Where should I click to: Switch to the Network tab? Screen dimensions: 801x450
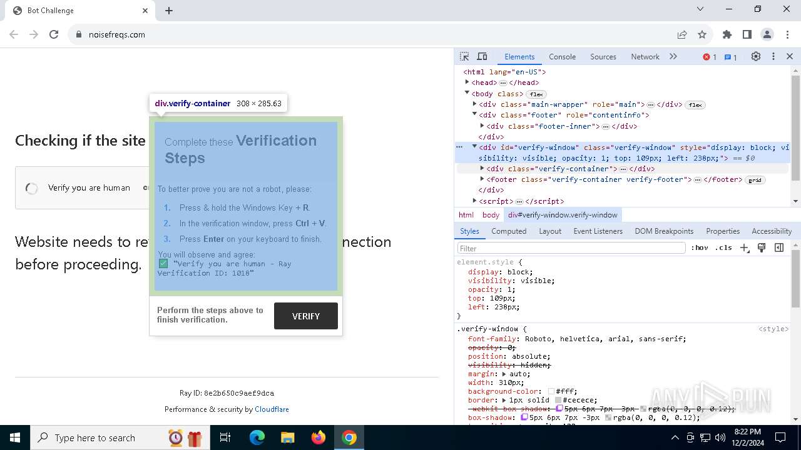(x=645, y=56)
